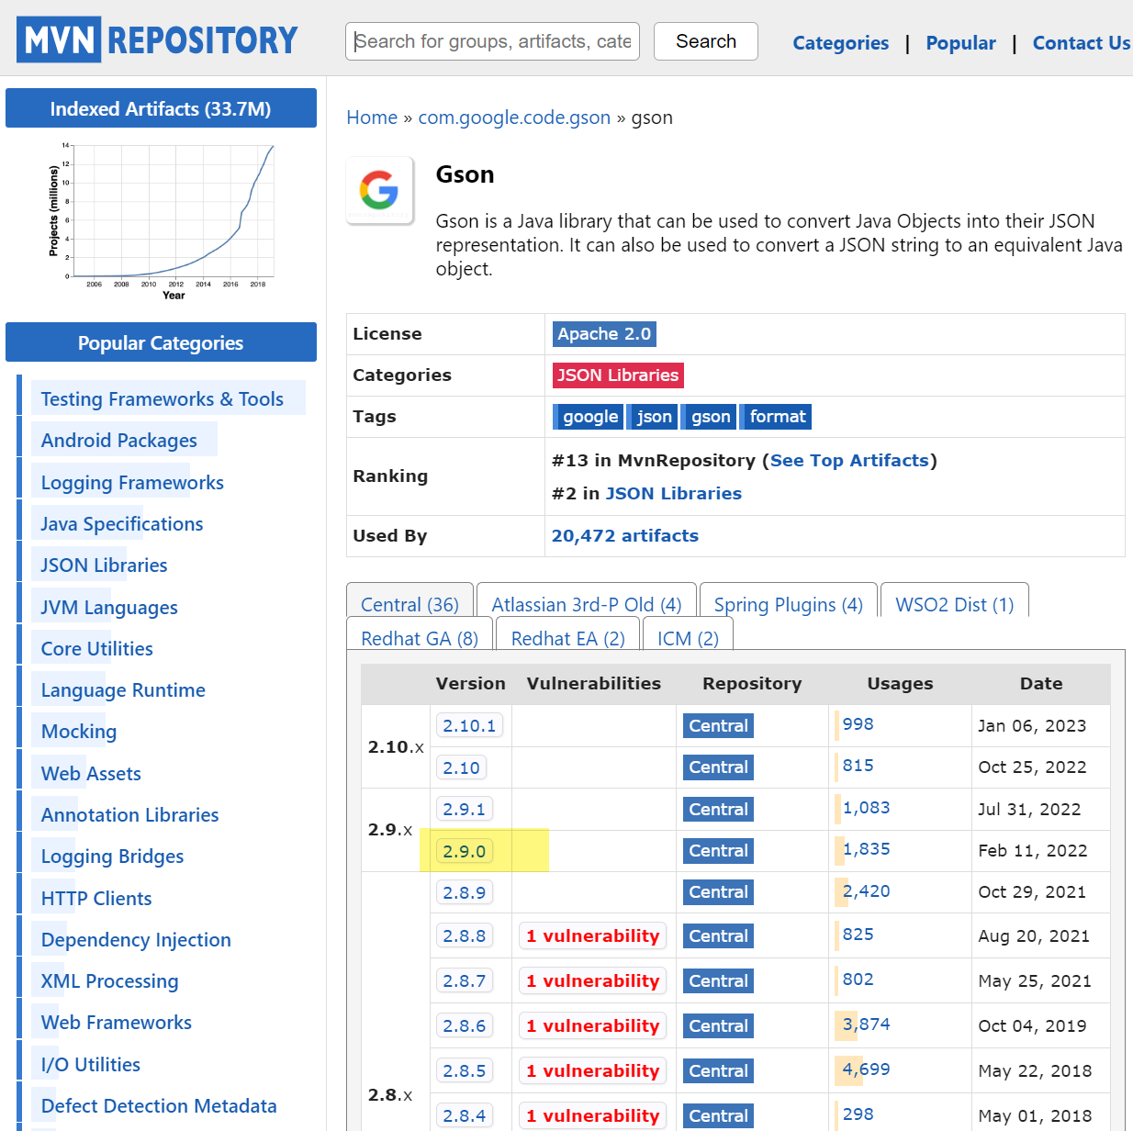The width and height of the screenshot is (1133, 1131).
Task: Open Defect Detection Metadata category
Action: pyautogui.click(x=159, y=1106)
